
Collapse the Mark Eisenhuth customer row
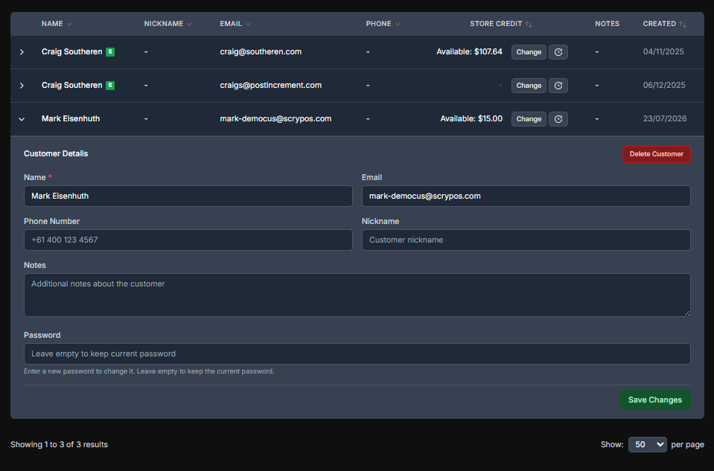[x=22, y=119]
